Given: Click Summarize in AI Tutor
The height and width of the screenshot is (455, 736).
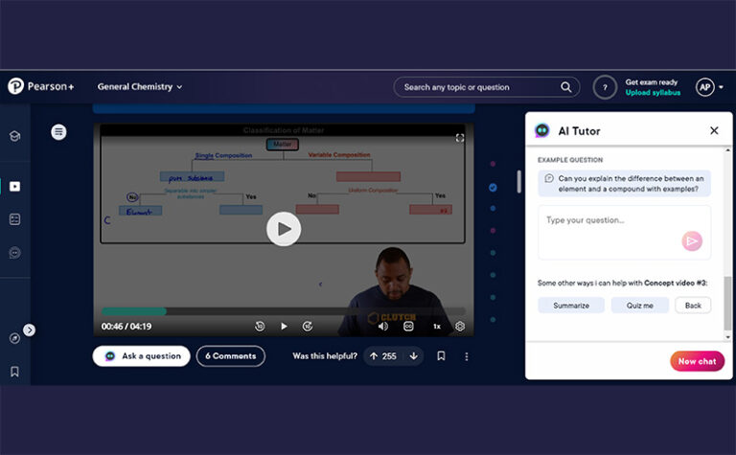Looking at the screenshot, I should (571, 306).
